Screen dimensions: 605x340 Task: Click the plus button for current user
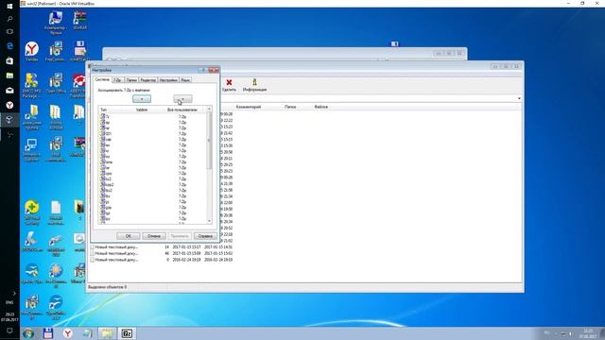(142, 99)
